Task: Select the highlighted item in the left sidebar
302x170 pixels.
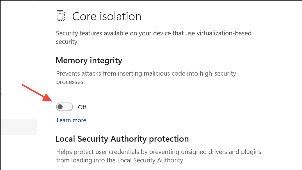Action: pyautogui.click(x=18, y=127)
